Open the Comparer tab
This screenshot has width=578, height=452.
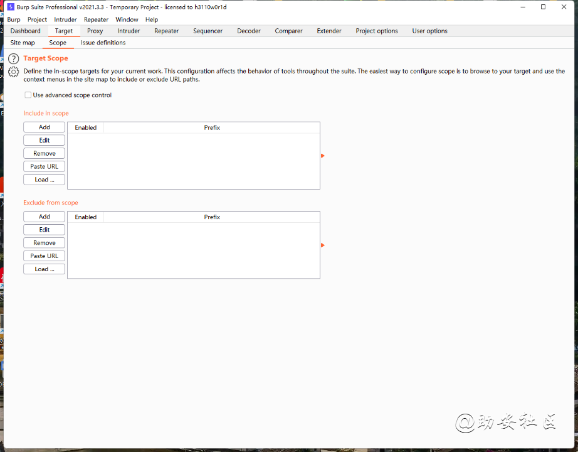(x=288, y=31)
